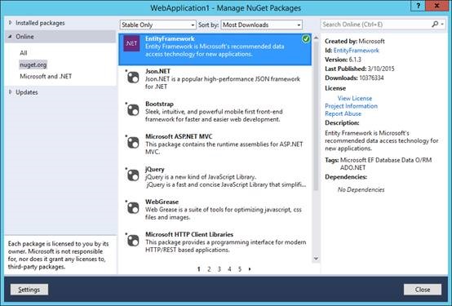Open the View License link
This screenshot has width=452, height=306.
point(355,98)
